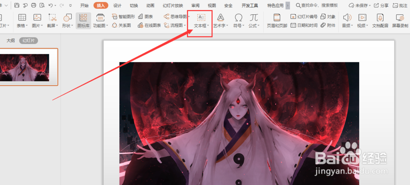Click the 关系图 relationship diagram button
Screen dimensions: 410x185
pos(121,25)
